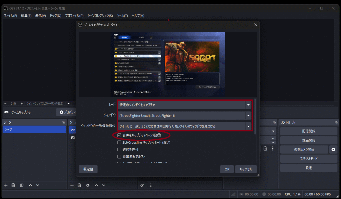Open transitions panel three-dot options
341x199 pixels.
(273, 149)
